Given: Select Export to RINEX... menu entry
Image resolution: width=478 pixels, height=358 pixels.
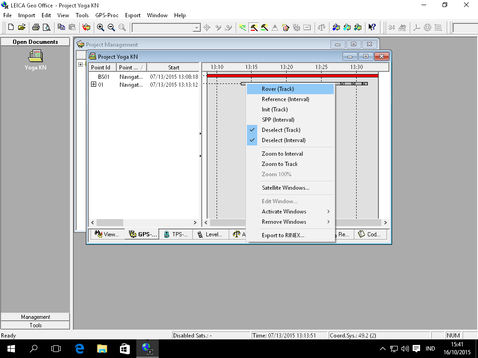Looking at the screenshot, I should tap(290, 235).
